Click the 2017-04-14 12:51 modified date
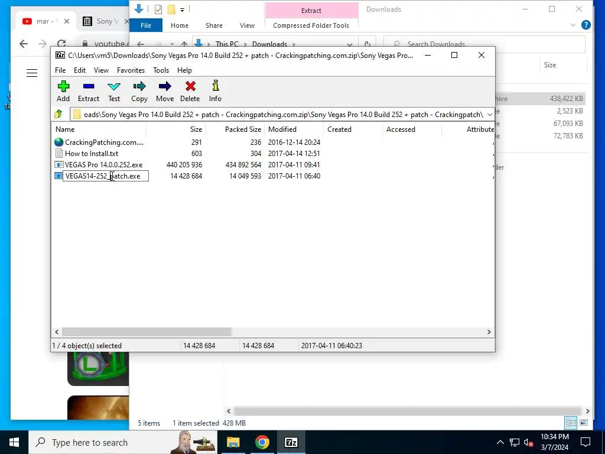This screenshot has height=454, width=605. [x=294, y=154]
